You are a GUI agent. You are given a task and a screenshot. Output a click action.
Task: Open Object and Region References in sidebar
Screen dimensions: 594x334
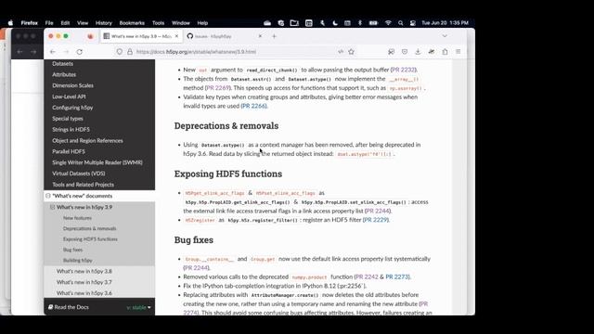pos(87,140)
